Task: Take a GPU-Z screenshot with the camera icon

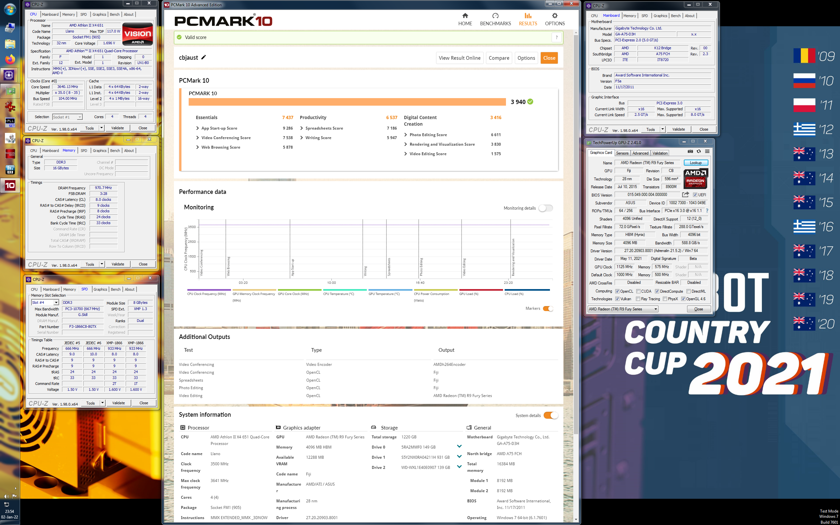Action: 690,151
